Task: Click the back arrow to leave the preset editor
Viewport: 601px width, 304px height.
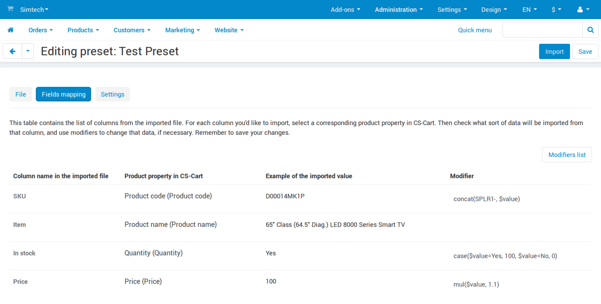Action: 12,51
